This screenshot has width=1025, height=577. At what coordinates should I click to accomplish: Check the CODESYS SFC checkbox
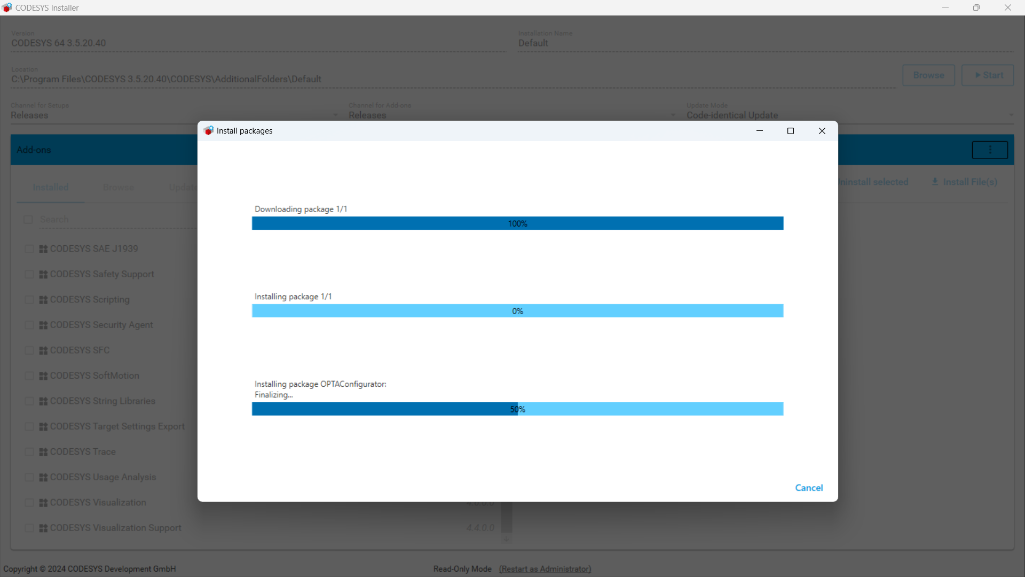pyautogui.click(x=29, y=350)
